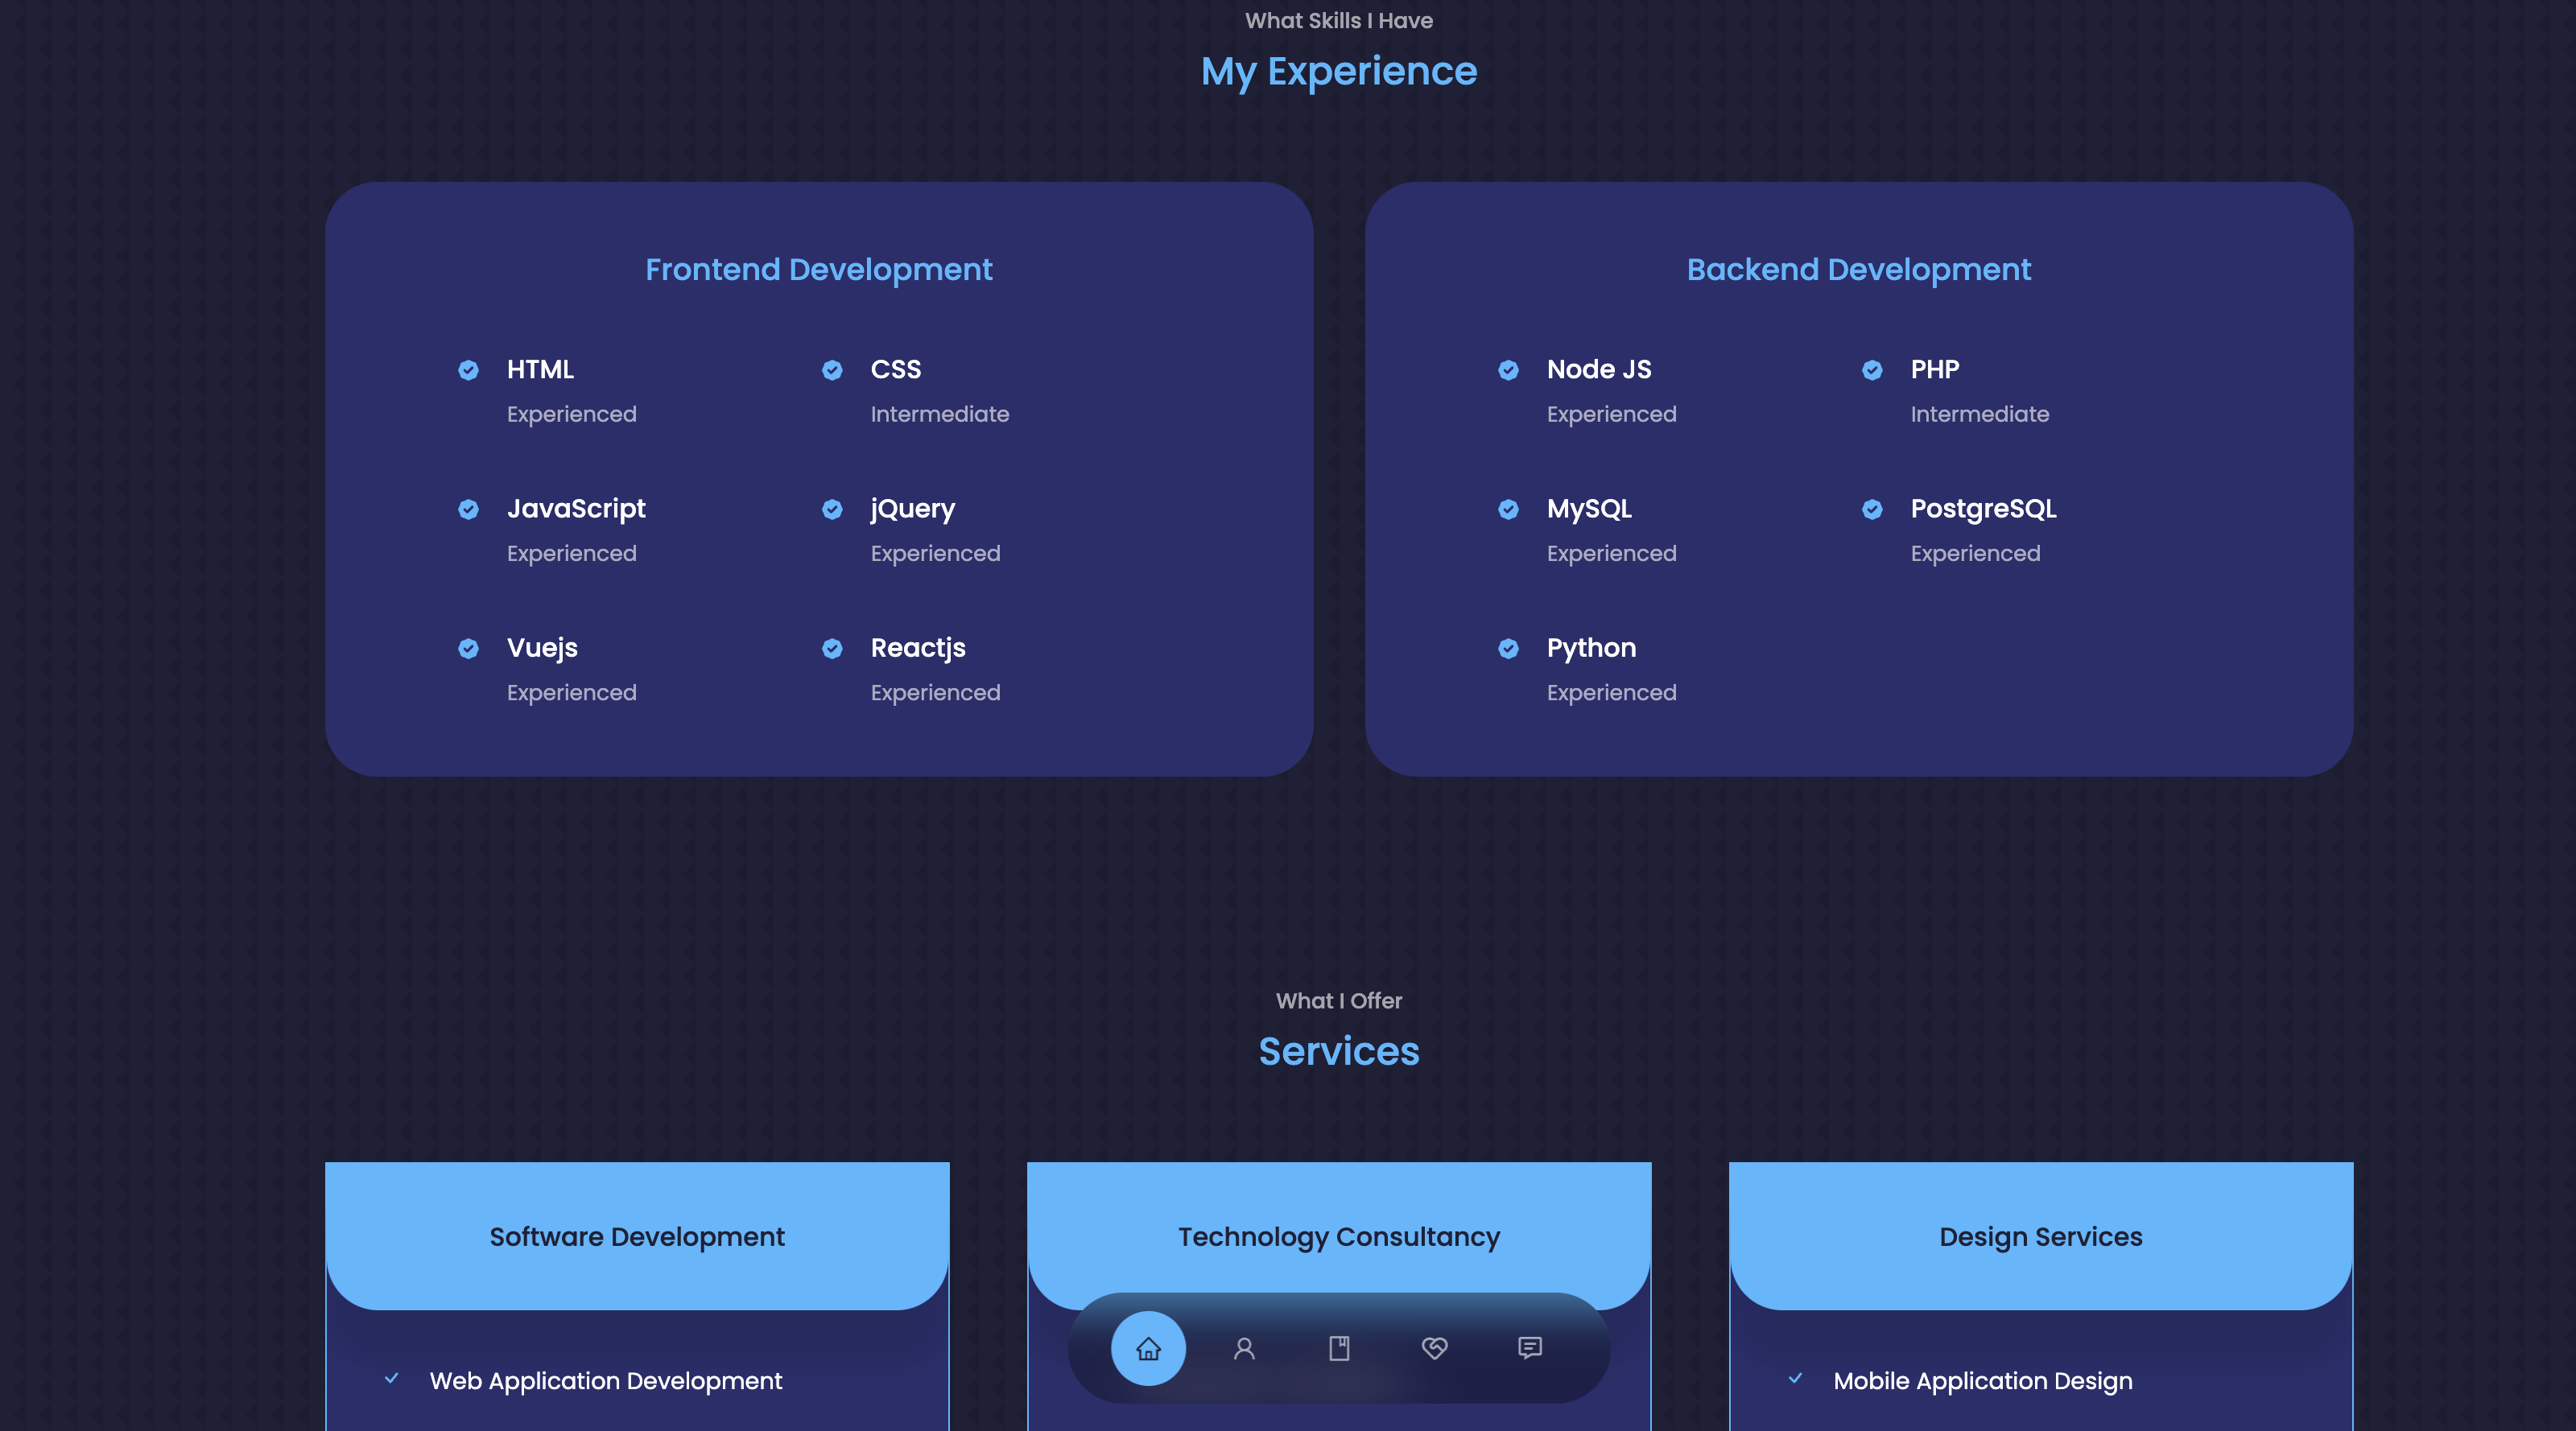Select the book-shaped Experience icon

tap(1340, 1349)
